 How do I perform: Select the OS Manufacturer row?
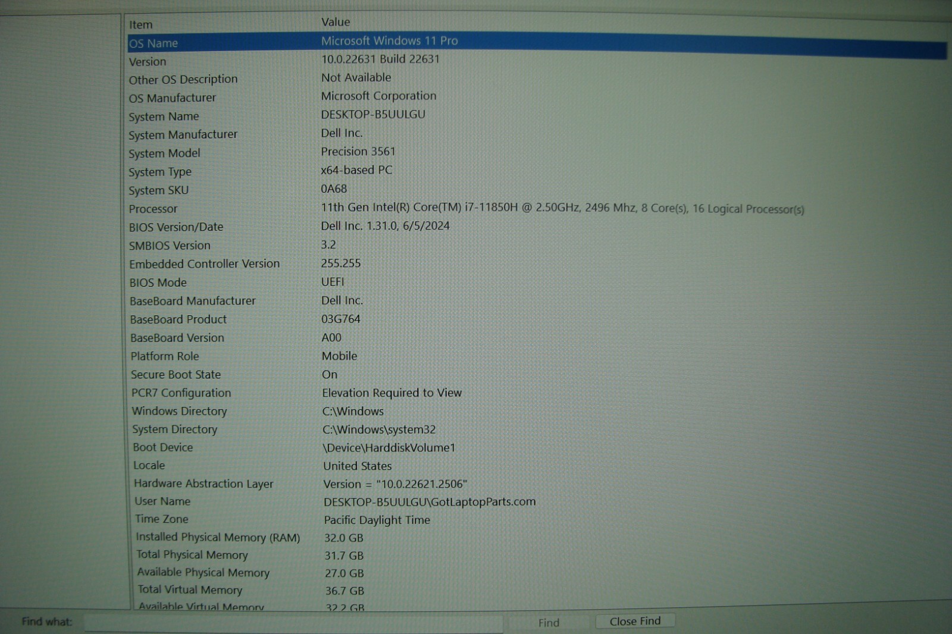click(x=172, y=98)
